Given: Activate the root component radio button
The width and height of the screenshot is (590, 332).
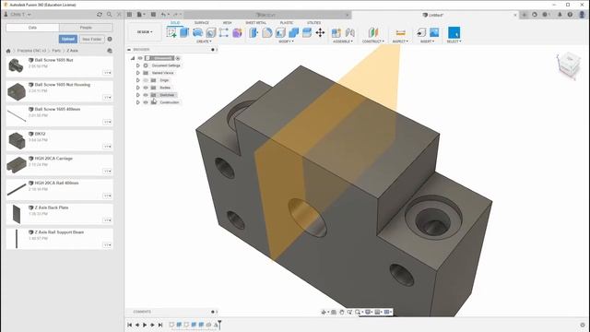Looking at the screenshot, I should [178, 58].
